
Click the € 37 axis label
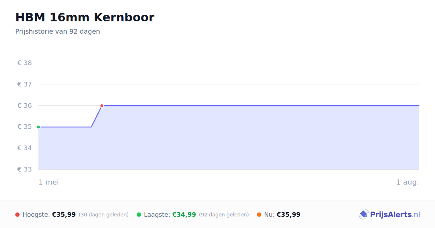[25, 84]
